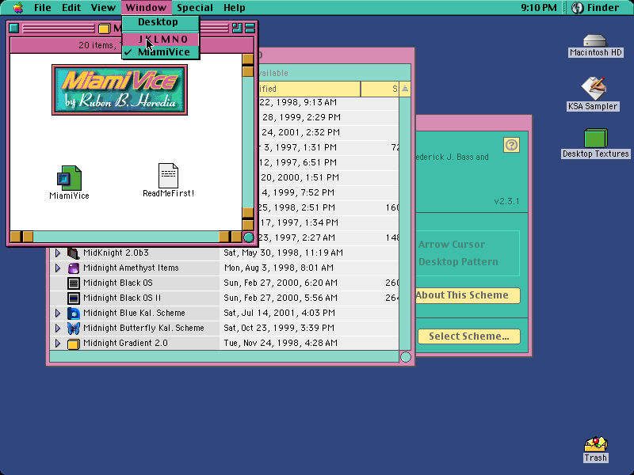Screen dimensions: 634x475
Task: Click the round resize box of MiamiVice window
Action: tap(249, 237)
